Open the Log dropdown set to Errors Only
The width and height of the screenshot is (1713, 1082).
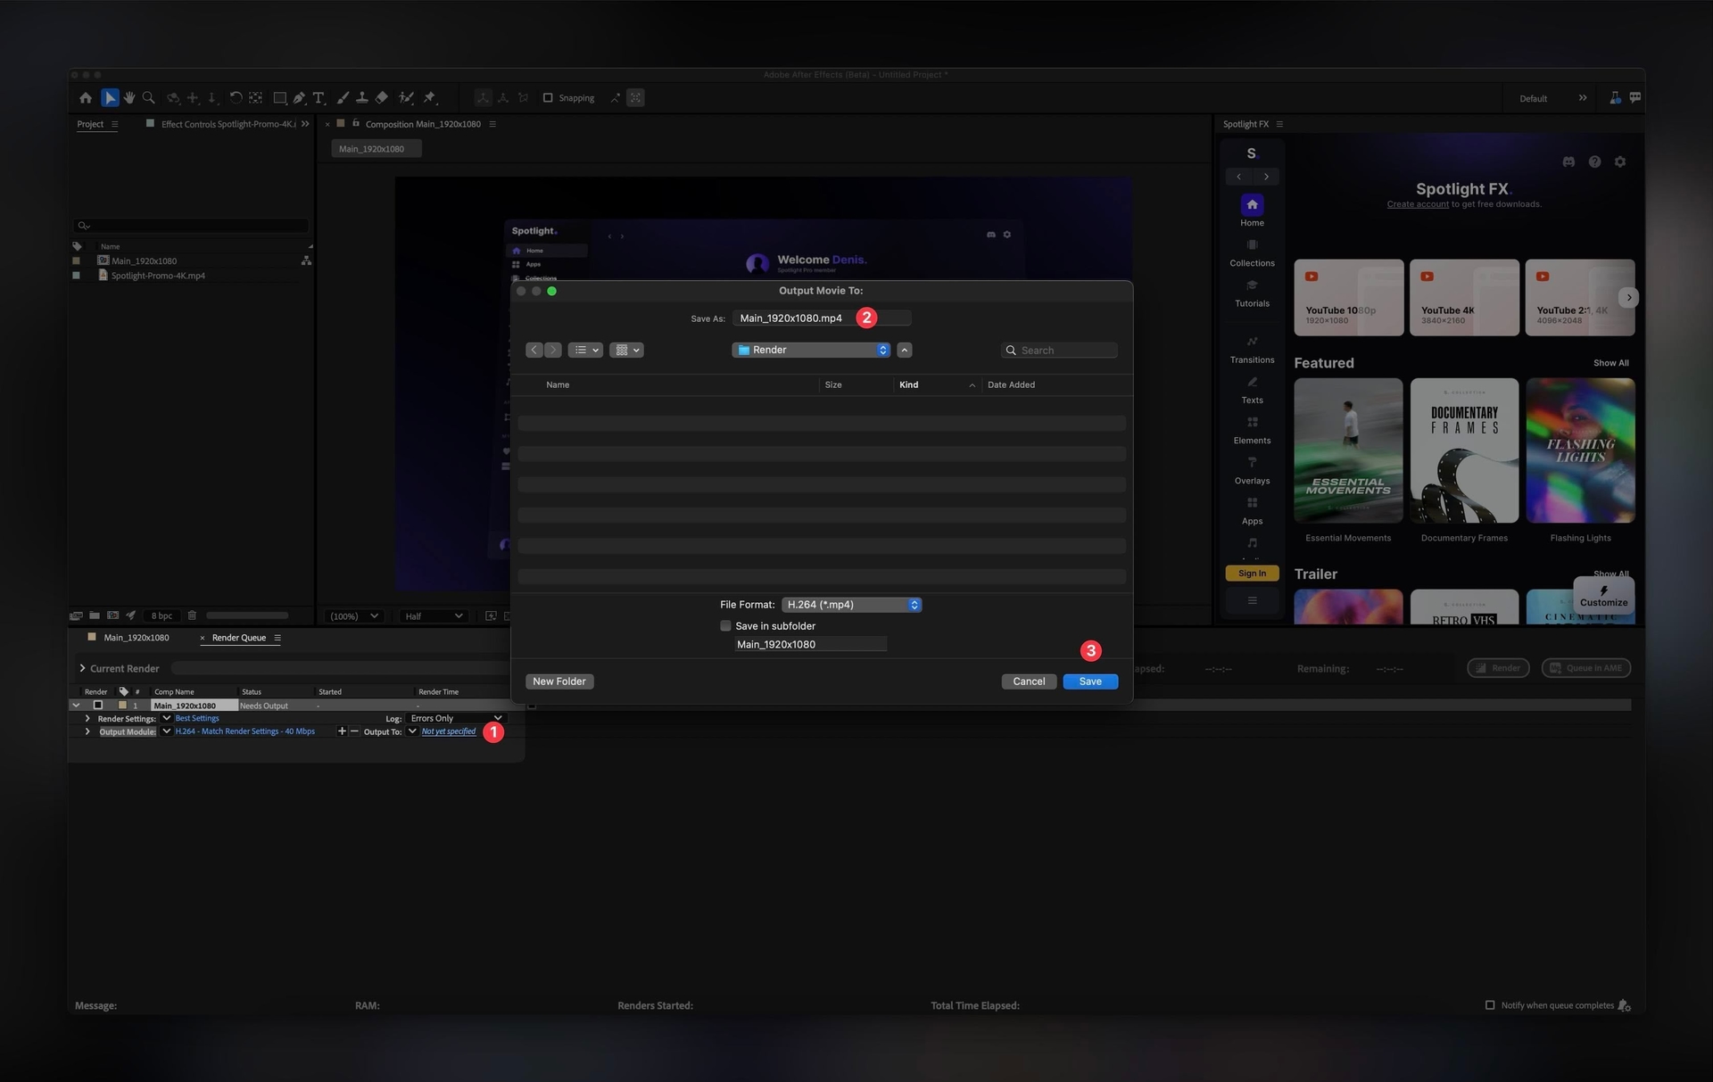click(456, 718)
